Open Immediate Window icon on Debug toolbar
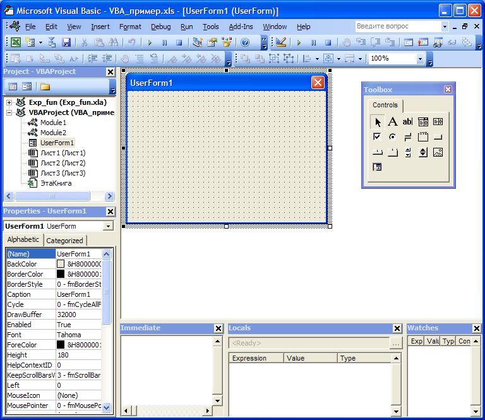The width and height of the screenshot is (485, 420). (x=423, y=42)
